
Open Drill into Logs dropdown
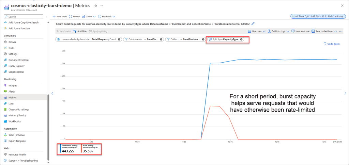tap(278, 31)
